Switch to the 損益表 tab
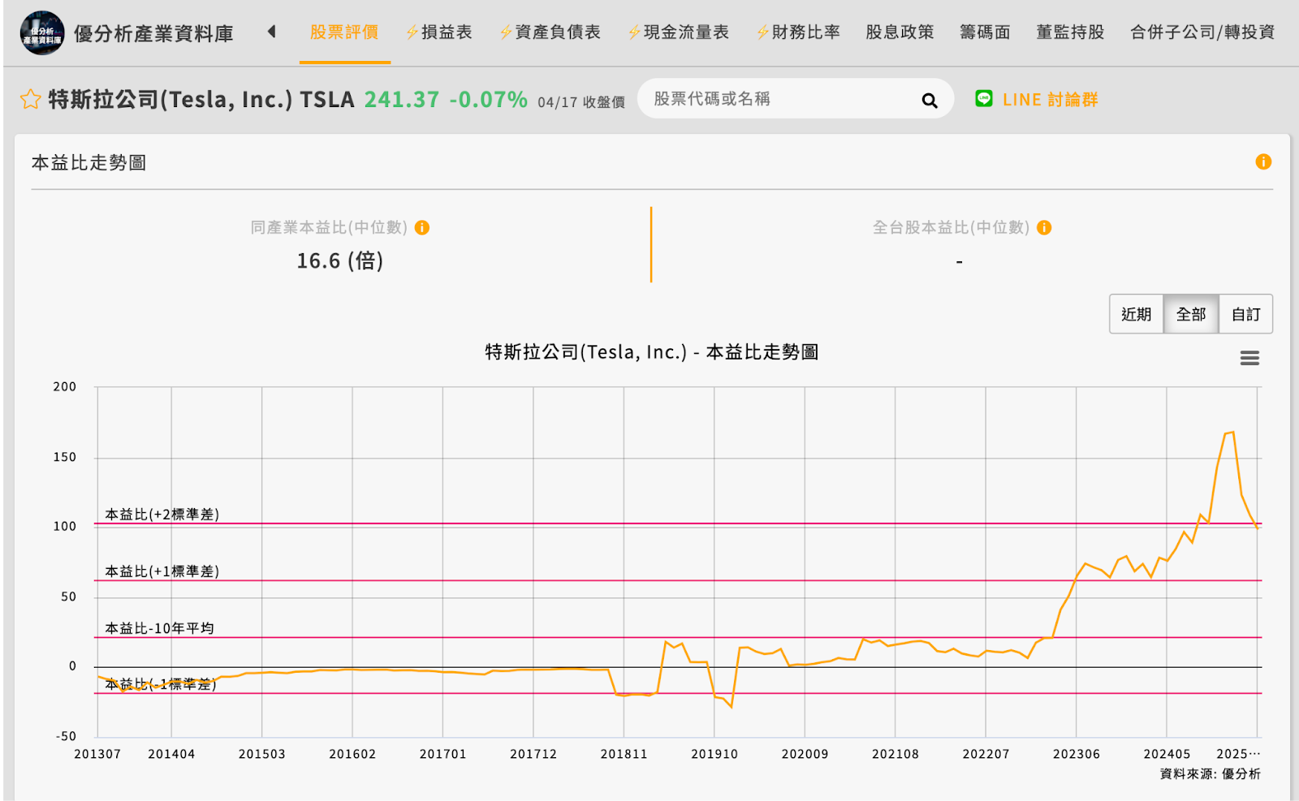This screenshot has height=801, width=1299. pos(446,32)
